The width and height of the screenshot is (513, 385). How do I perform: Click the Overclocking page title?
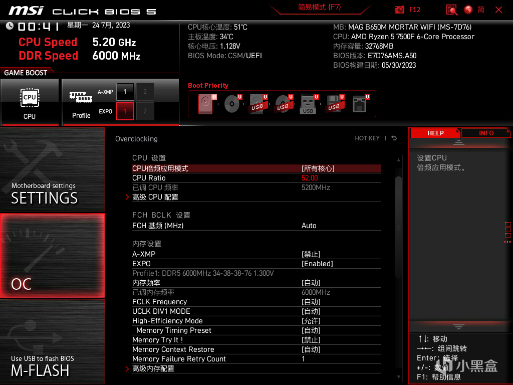click(x=136, y=139)
